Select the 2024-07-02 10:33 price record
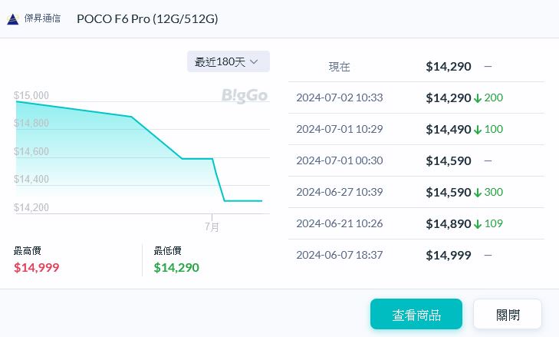The image size is (559, 337). click(339, 97)
